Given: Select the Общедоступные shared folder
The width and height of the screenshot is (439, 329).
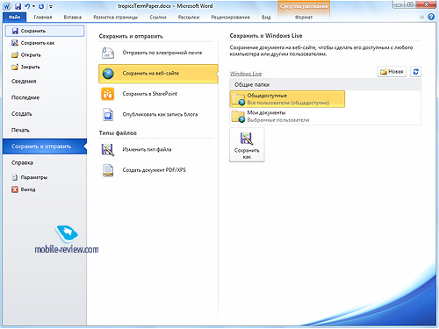Looking at the screenshot, I should pos(287,99).
